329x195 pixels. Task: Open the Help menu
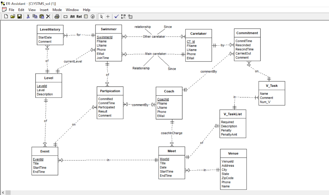click(x=86, y=10)
